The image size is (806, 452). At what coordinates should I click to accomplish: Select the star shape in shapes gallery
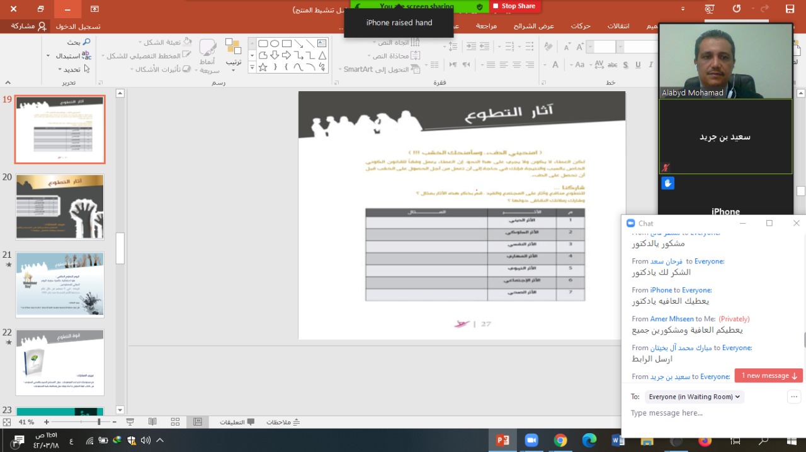(263, 67)
